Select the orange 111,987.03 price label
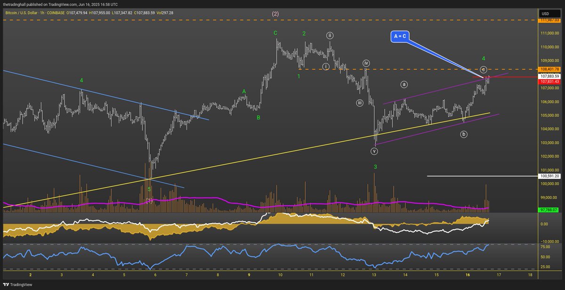The image size is (565, 290). click(x=549, y=20)
